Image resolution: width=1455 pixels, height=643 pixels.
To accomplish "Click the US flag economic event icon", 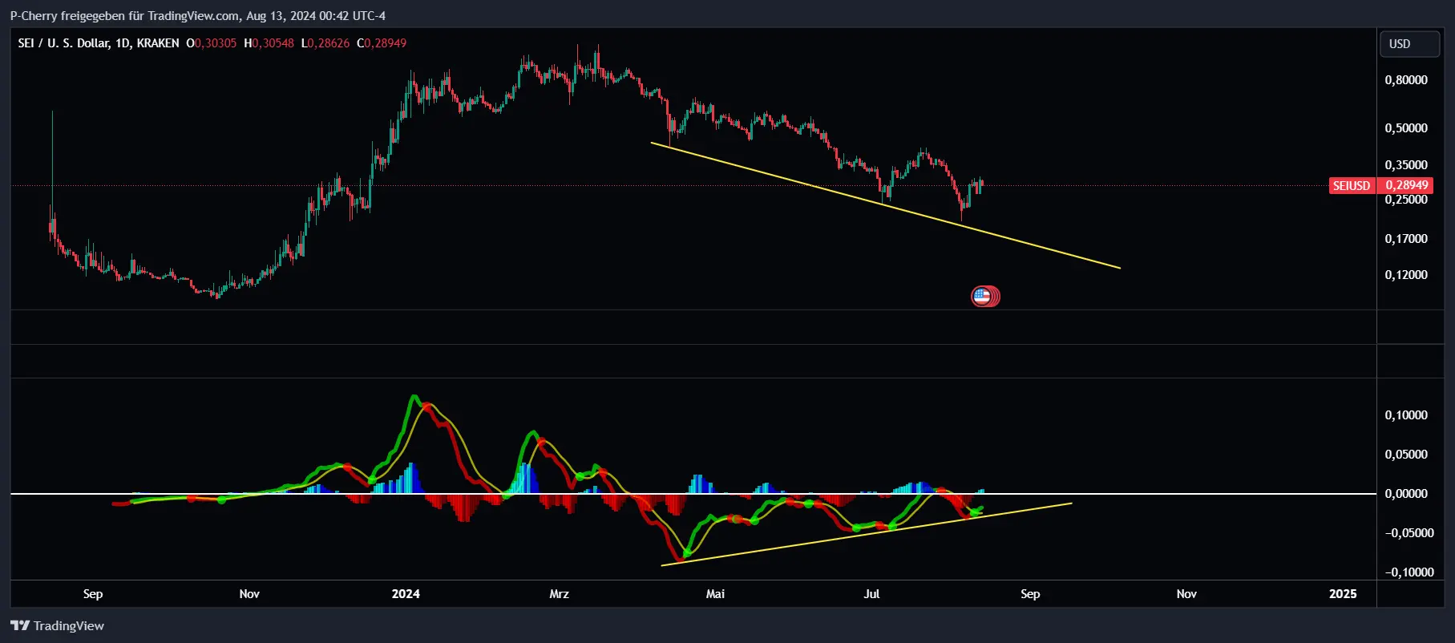I will [x=983, y=297].
